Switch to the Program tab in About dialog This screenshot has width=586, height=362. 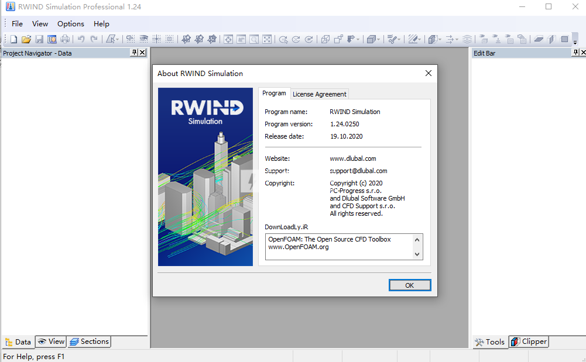coord(274,94)
